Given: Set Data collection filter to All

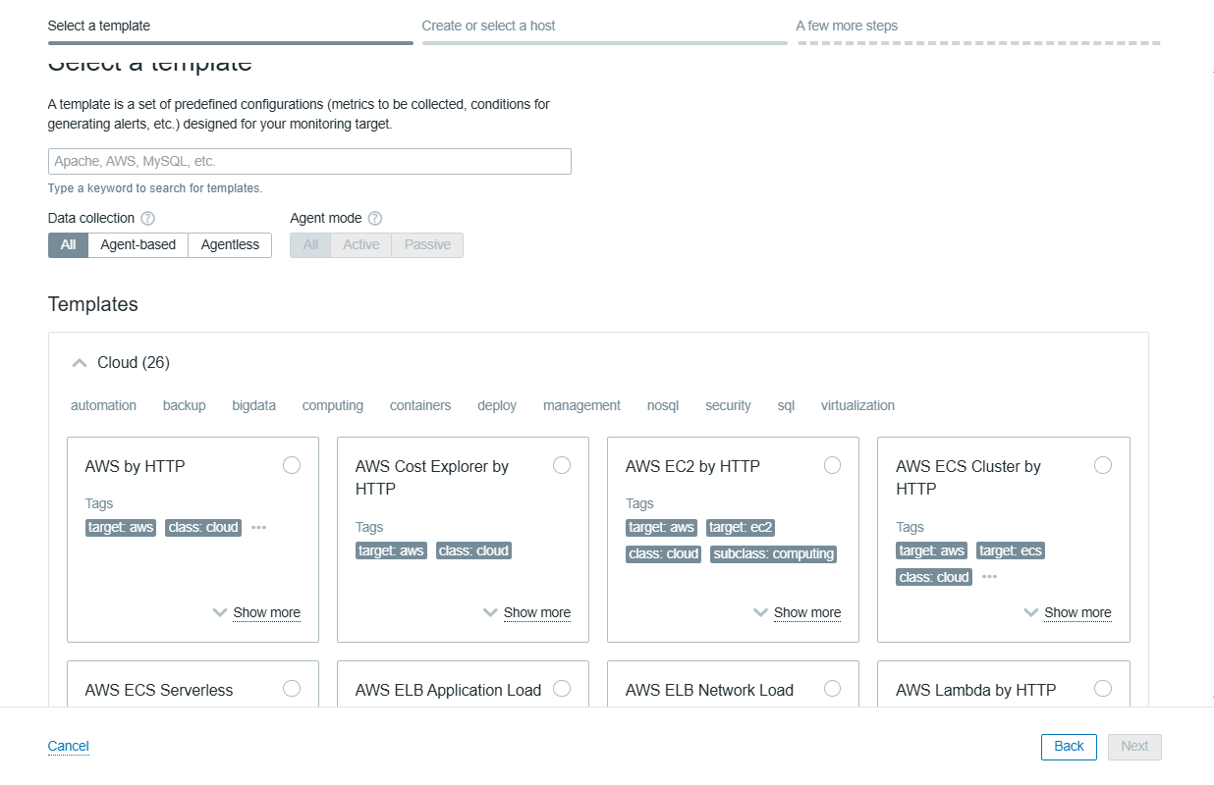Looking at the screenshot, I should 68,245.
